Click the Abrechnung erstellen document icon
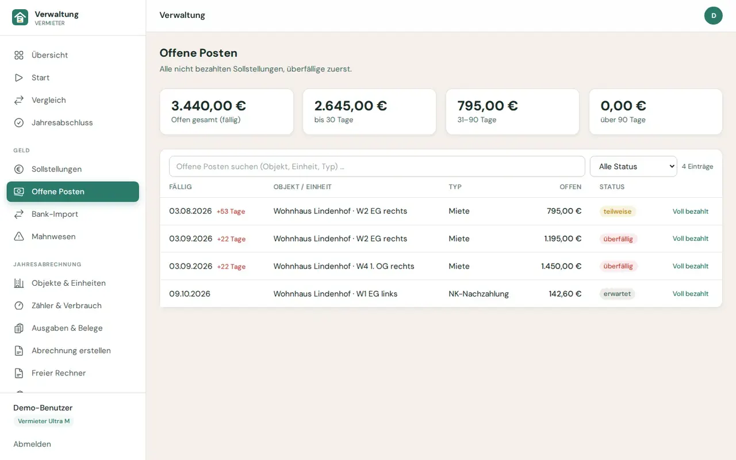 tap(19, 350)
